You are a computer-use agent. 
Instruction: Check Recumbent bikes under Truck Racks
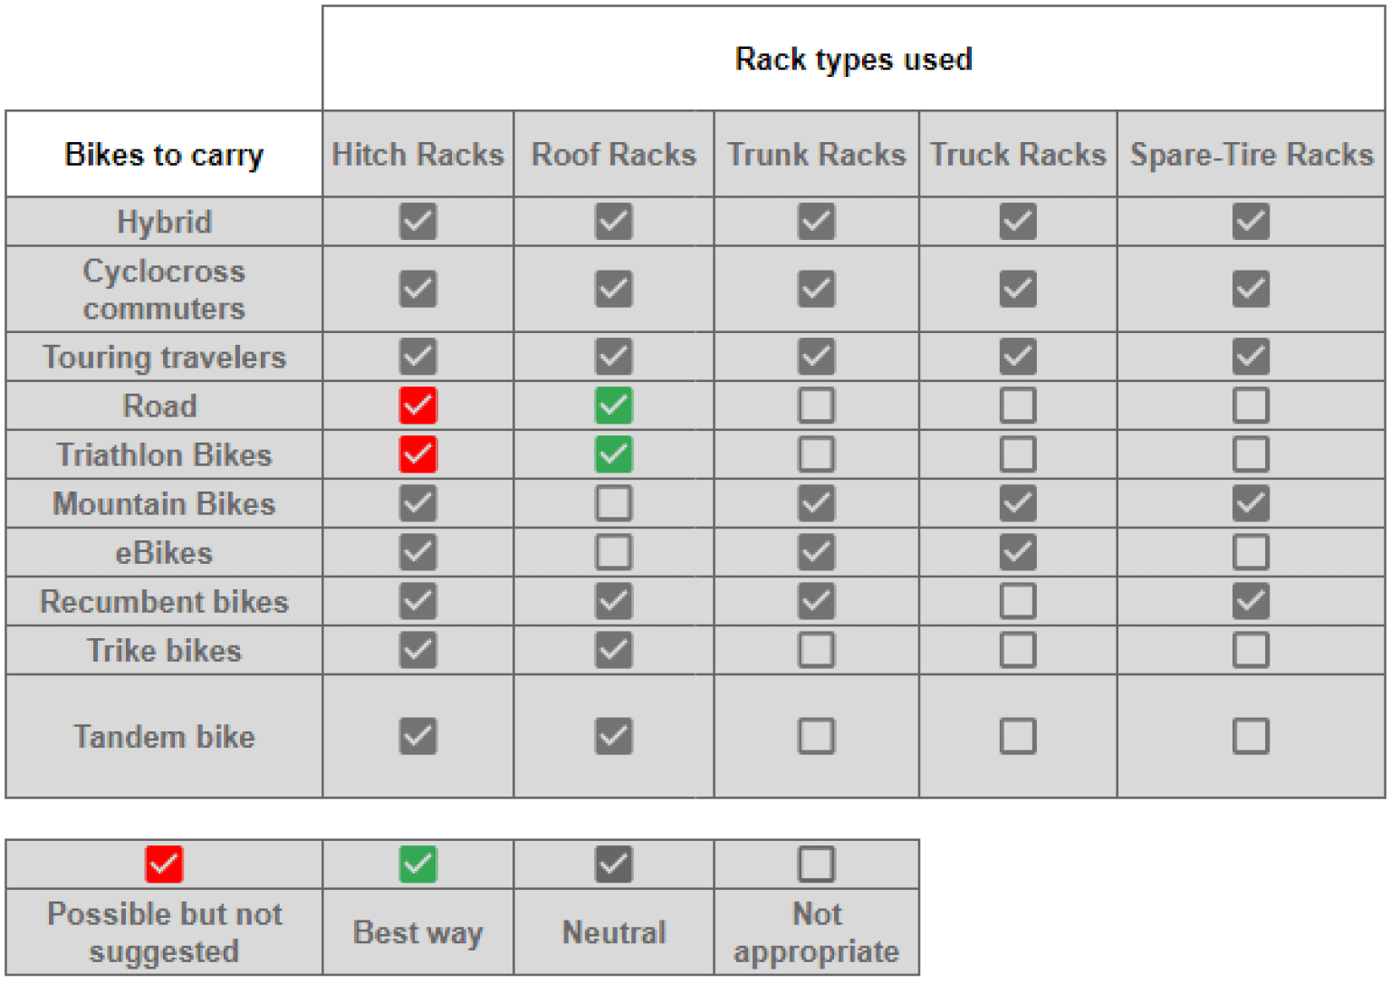pyautogui.click(x=1017, y=601)
